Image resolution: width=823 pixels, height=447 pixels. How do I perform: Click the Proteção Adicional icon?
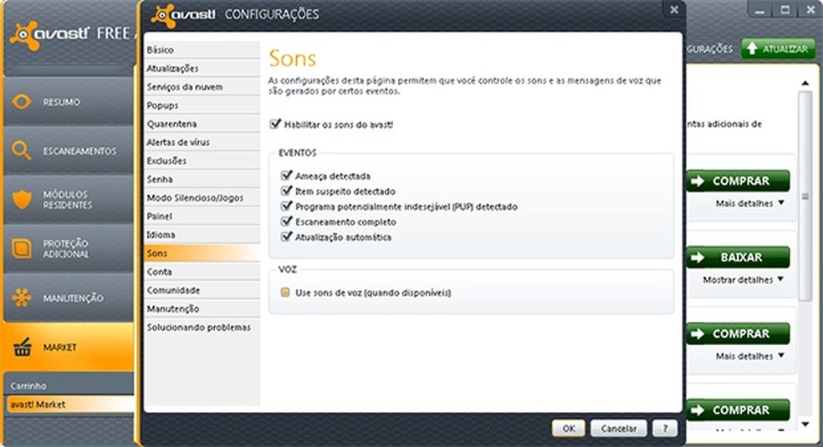coord(22,248)
